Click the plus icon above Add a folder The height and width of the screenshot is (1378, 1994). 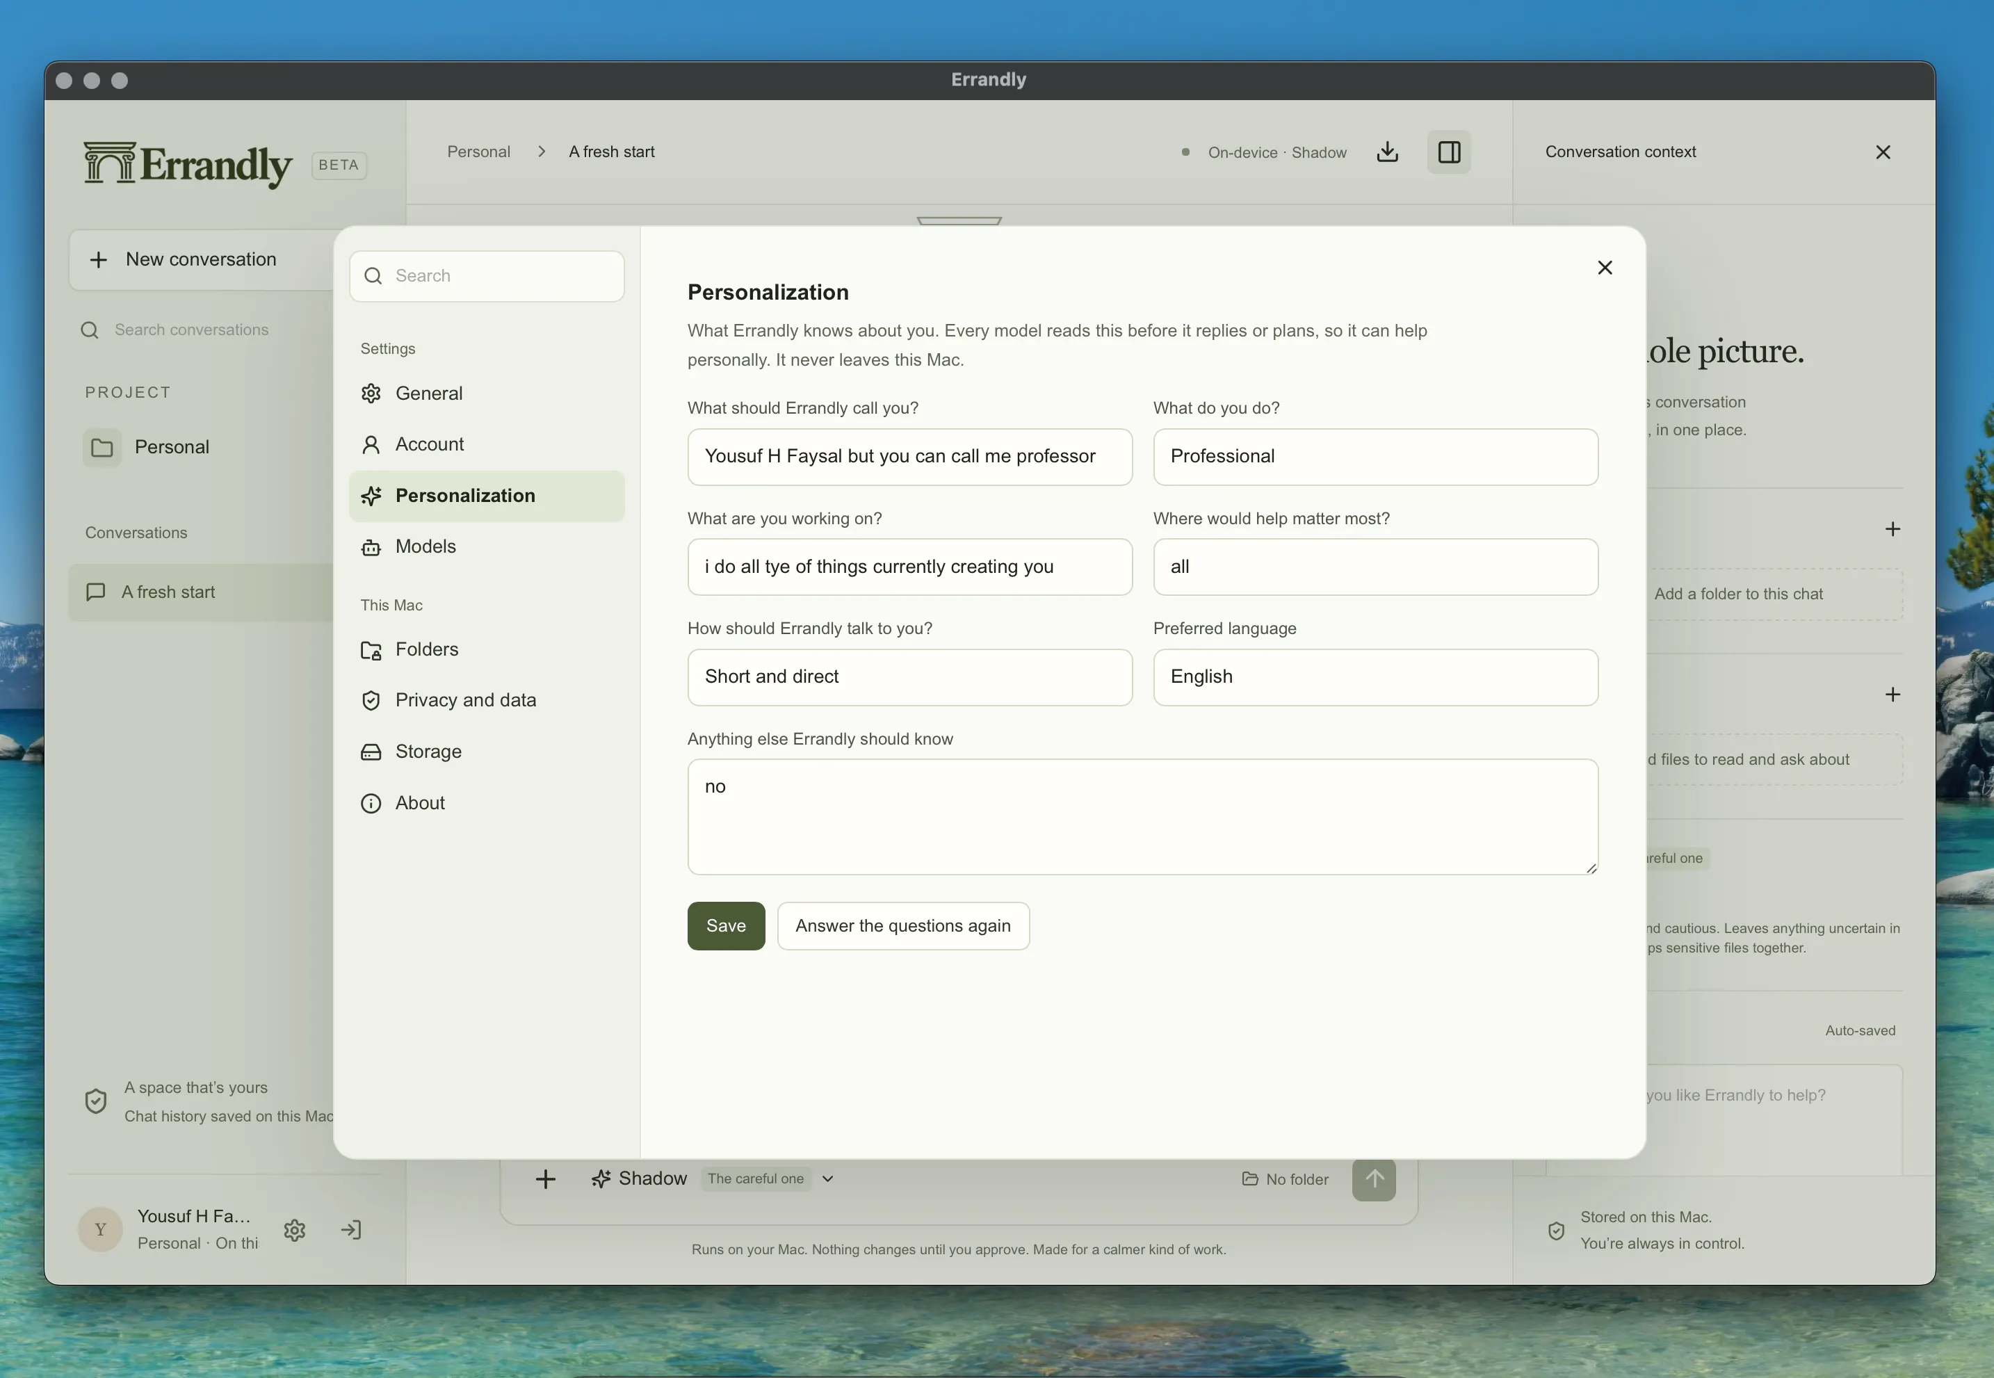[x=1892, y=528]
